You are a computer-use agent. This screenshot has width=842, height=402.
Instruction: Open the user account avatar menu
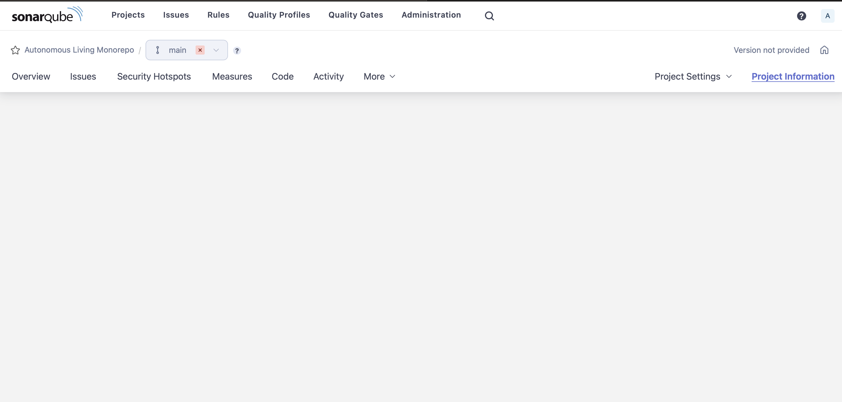coord(827,16)
